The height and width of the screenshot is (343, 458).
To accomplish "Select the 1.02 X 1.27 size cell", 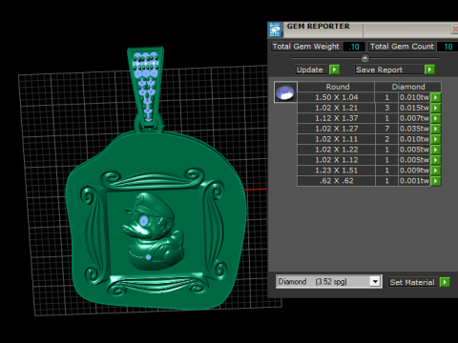I will (x=336, y=129).
